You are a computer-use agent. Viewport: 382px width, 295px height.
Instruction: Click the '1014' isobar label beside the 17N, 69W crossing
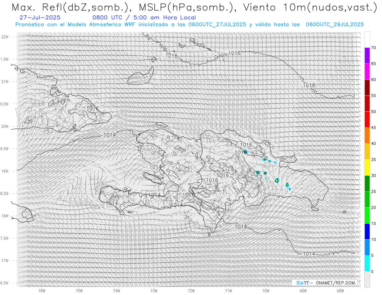pyautogui.click(x=309, y=254)
